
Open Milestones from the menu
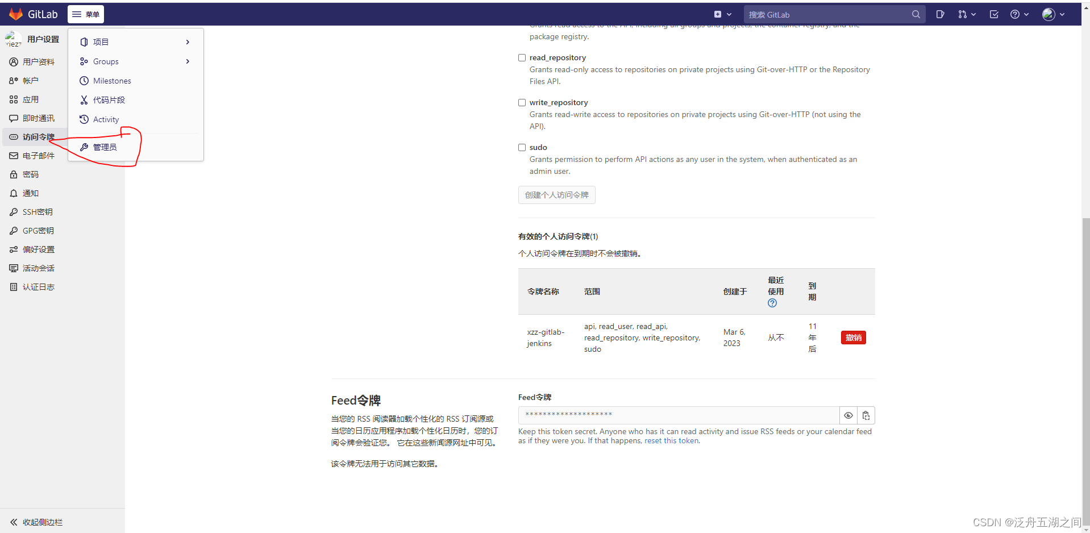[x=136, y=81]
